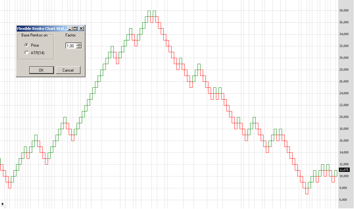This screenshot has width=354, height=209.
Task: Click the Price option label text
Action: click(35, 45)
